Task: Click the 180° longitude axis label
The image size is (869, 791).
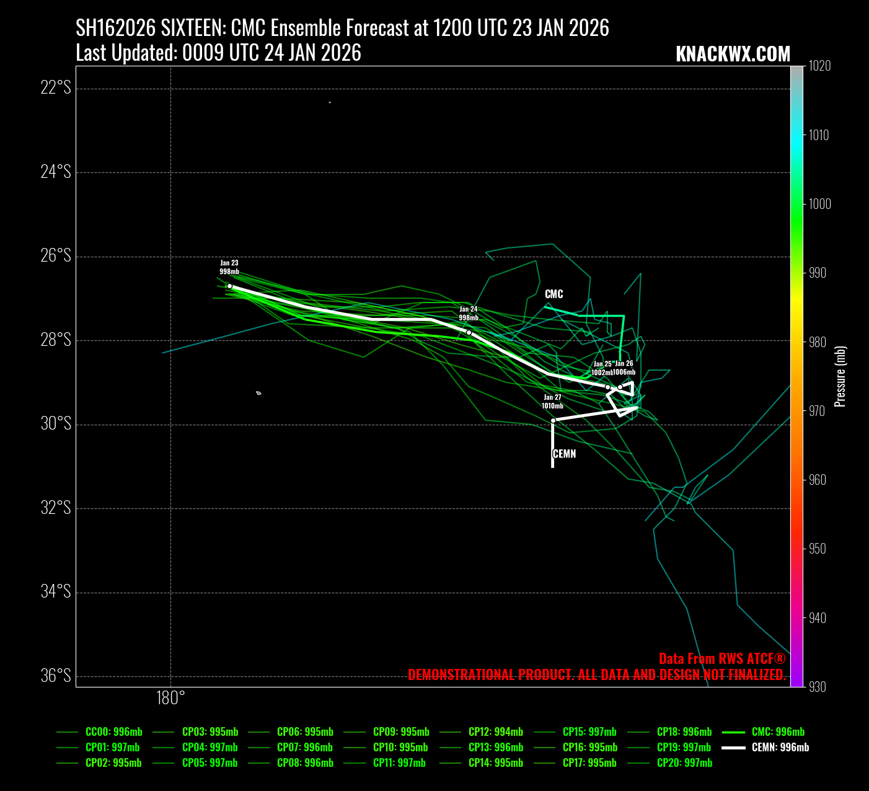Action: click(170, 698)
